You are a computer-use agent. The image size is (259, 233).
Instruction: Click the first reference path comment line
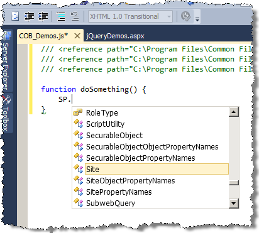(x=146, y=49)
